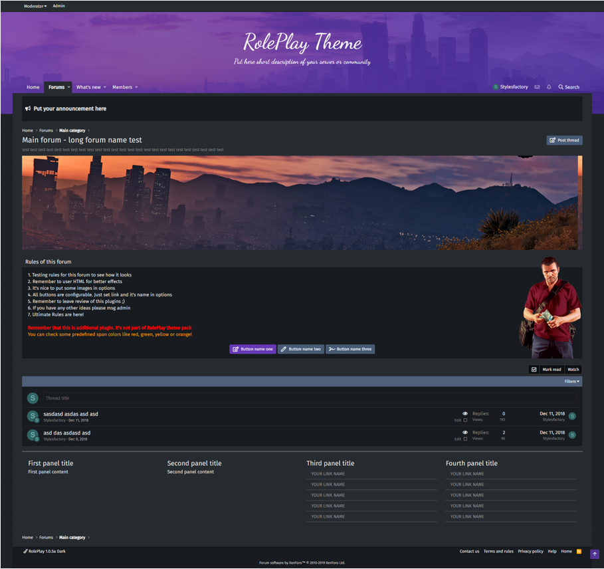
Task: Click Edit on the 'asd das asdasd asd' thread
Action: 458,439
